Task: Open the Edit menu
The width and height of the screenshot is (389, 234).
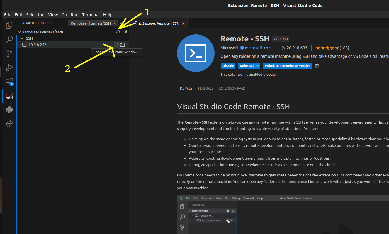Action: coord(18,14)
